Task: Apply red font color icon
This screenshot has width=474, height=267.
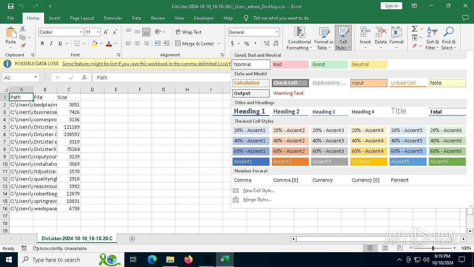Action: 109,43
